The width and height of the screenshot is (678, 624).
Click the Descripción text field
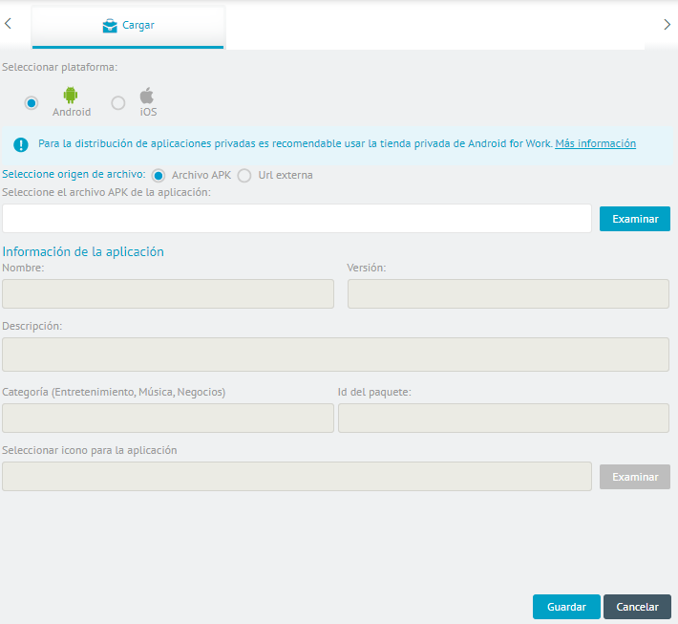point(335,355)
